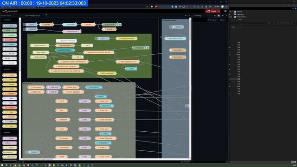This screenshot has width=297, height=167.
Task: Open the Windows Start button on the taskbar
Action: [2, 165]
